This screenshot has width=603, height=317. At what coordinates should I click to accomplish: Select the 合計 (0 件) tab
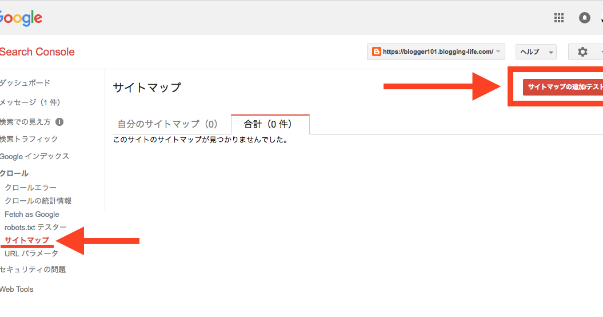[270, 124]
